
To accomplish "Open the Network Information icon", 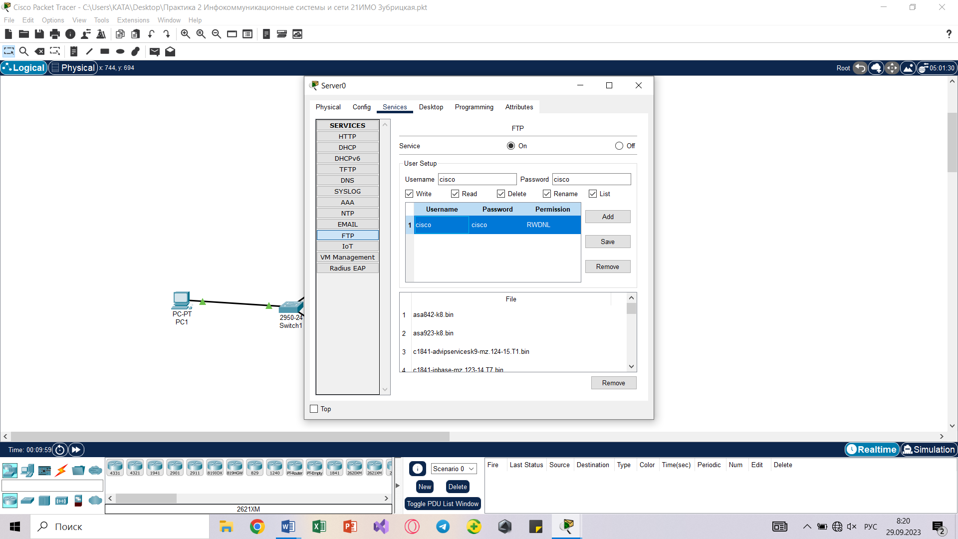I will coord(70,34).
